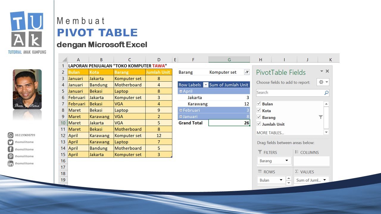Uncheck the Kota field checkbox

click(259, 111)
